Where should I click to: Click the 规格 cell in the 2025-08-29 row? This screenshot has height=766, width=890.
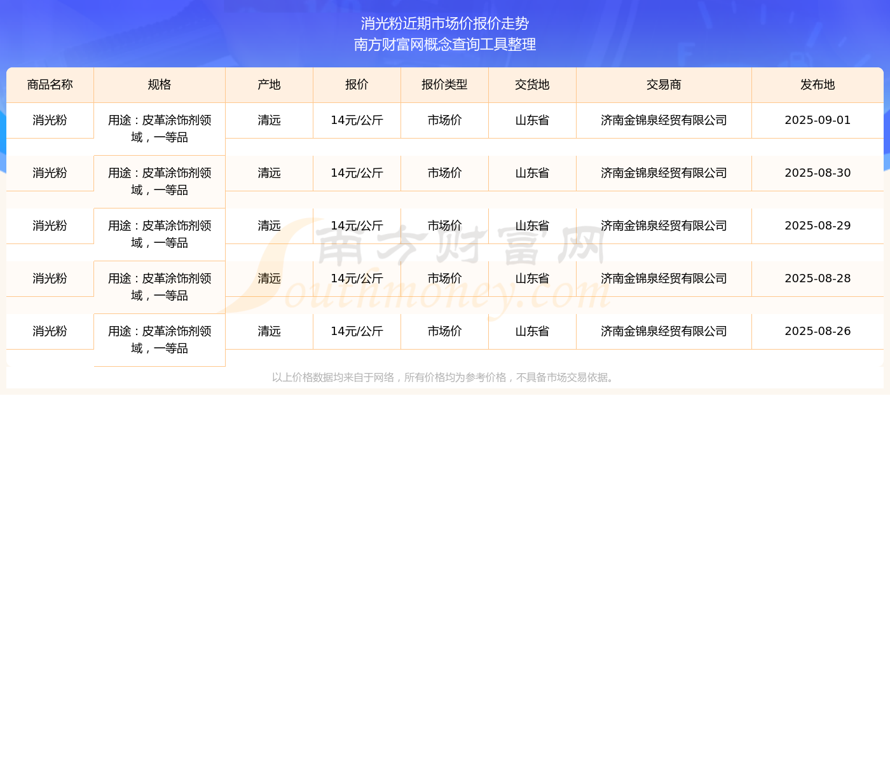[160, 235]
